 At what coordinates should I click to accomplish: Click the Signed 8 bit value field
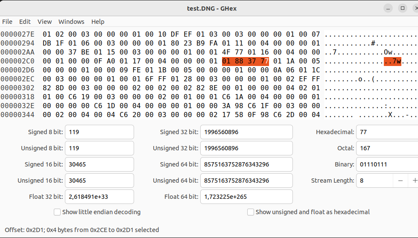pos(99,132)
